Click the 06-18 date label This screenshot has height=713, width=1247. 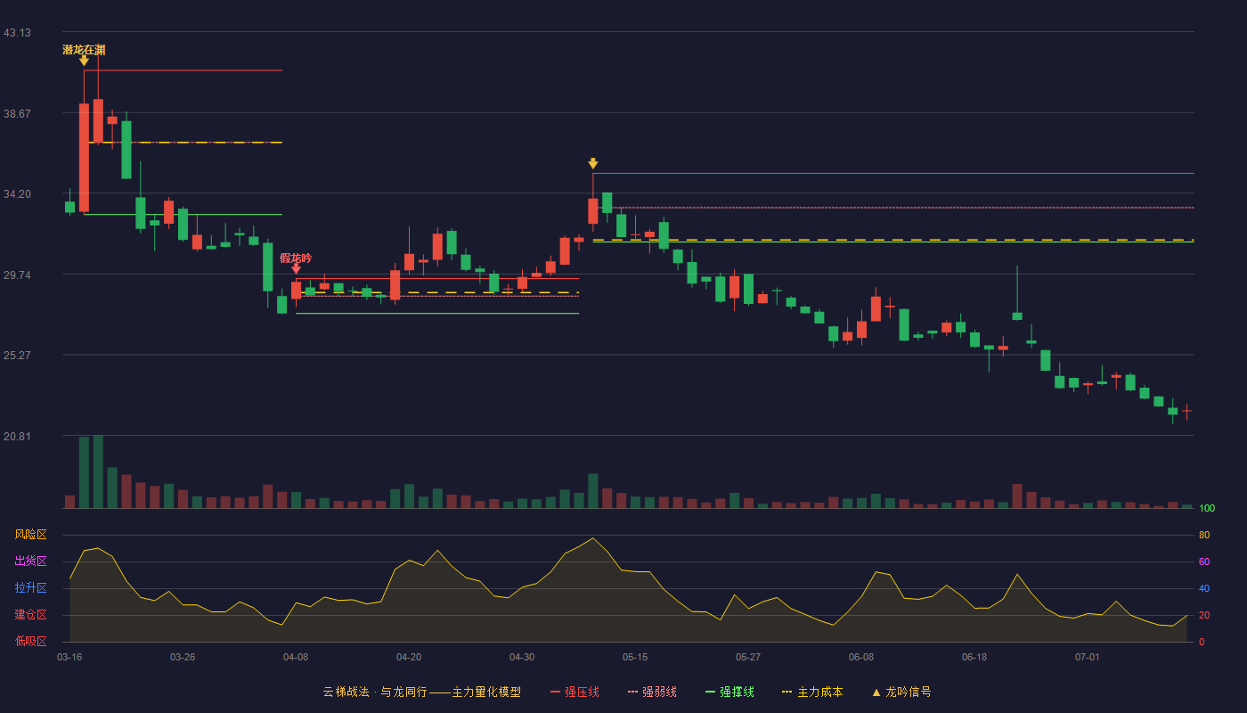point(974,657)
